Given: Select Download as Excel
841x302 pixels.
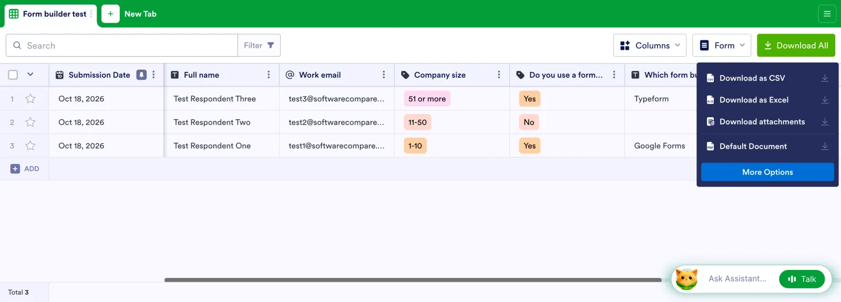Looking at the screenshot, I should [767, 100].
